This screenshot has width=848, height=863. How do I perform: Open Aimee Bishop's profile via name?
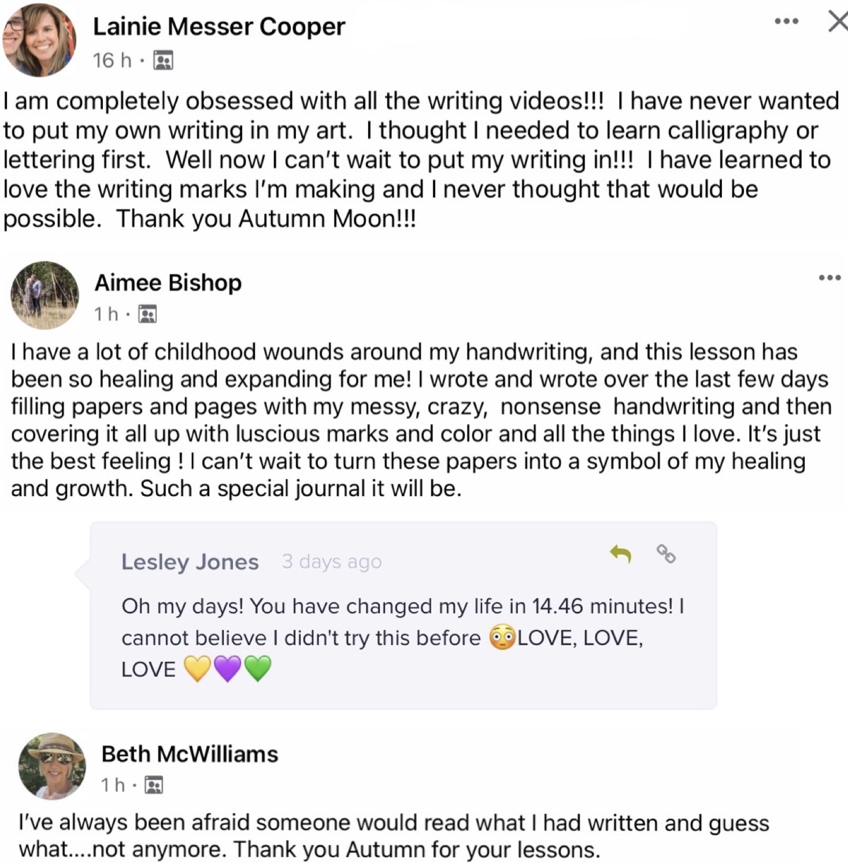tap(168, 283)
